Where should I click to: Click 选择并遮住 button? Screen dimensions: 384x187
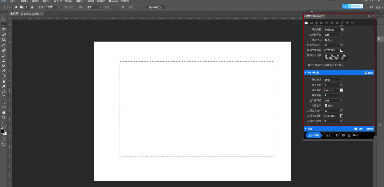156,7
